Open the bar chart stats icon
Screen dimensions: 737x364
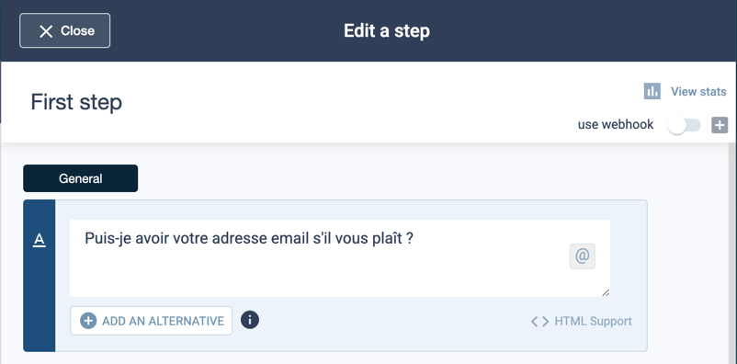coord(652,91)
